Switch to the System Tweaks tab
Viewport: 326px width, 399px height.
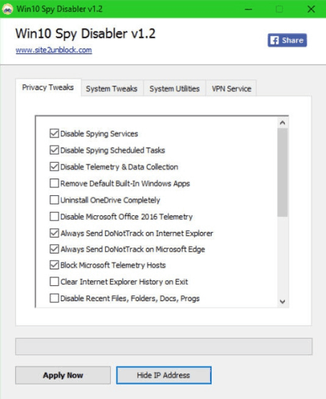[112, 89]
